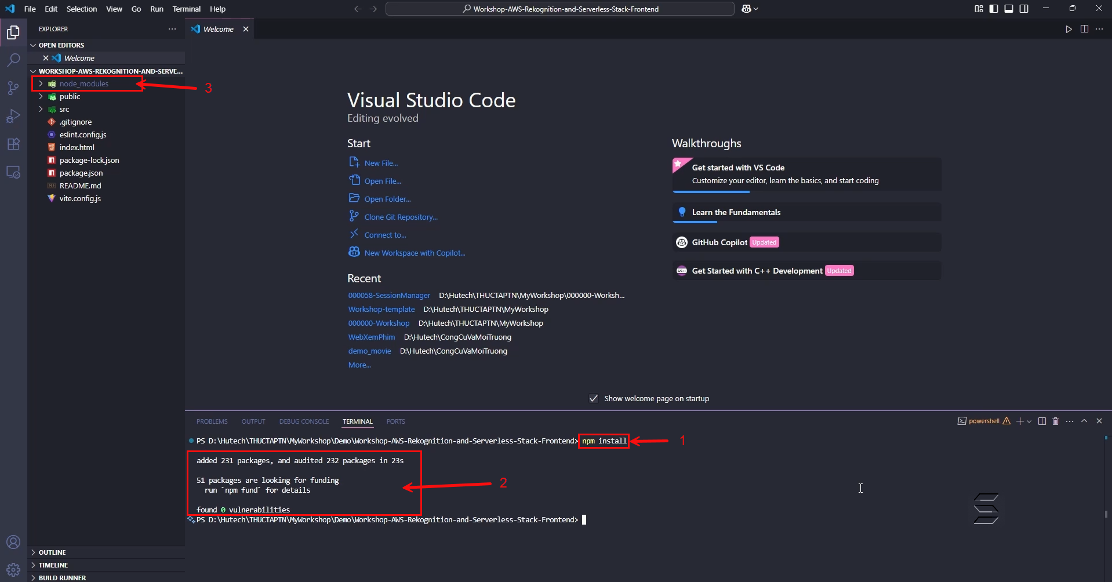Open the Help menu
The height and width of the screenshot is (582, 1112).
coord(217,9)
